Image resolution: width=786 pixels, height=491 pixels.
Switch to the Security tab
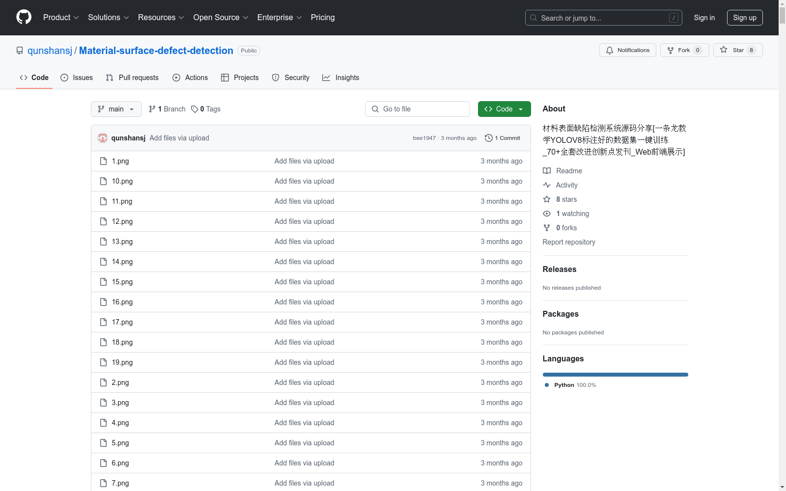click(x=291, y=78)
